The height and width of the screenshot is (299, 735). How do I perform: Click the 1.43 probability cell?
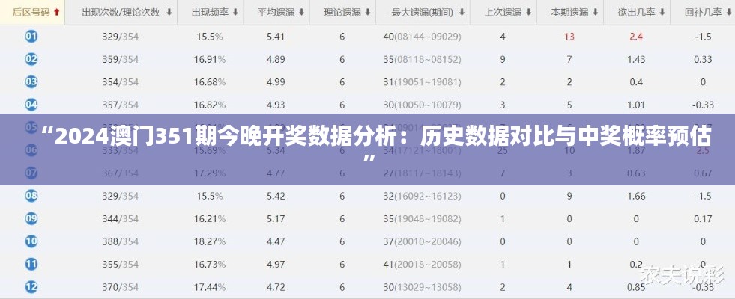click(636, 59)
